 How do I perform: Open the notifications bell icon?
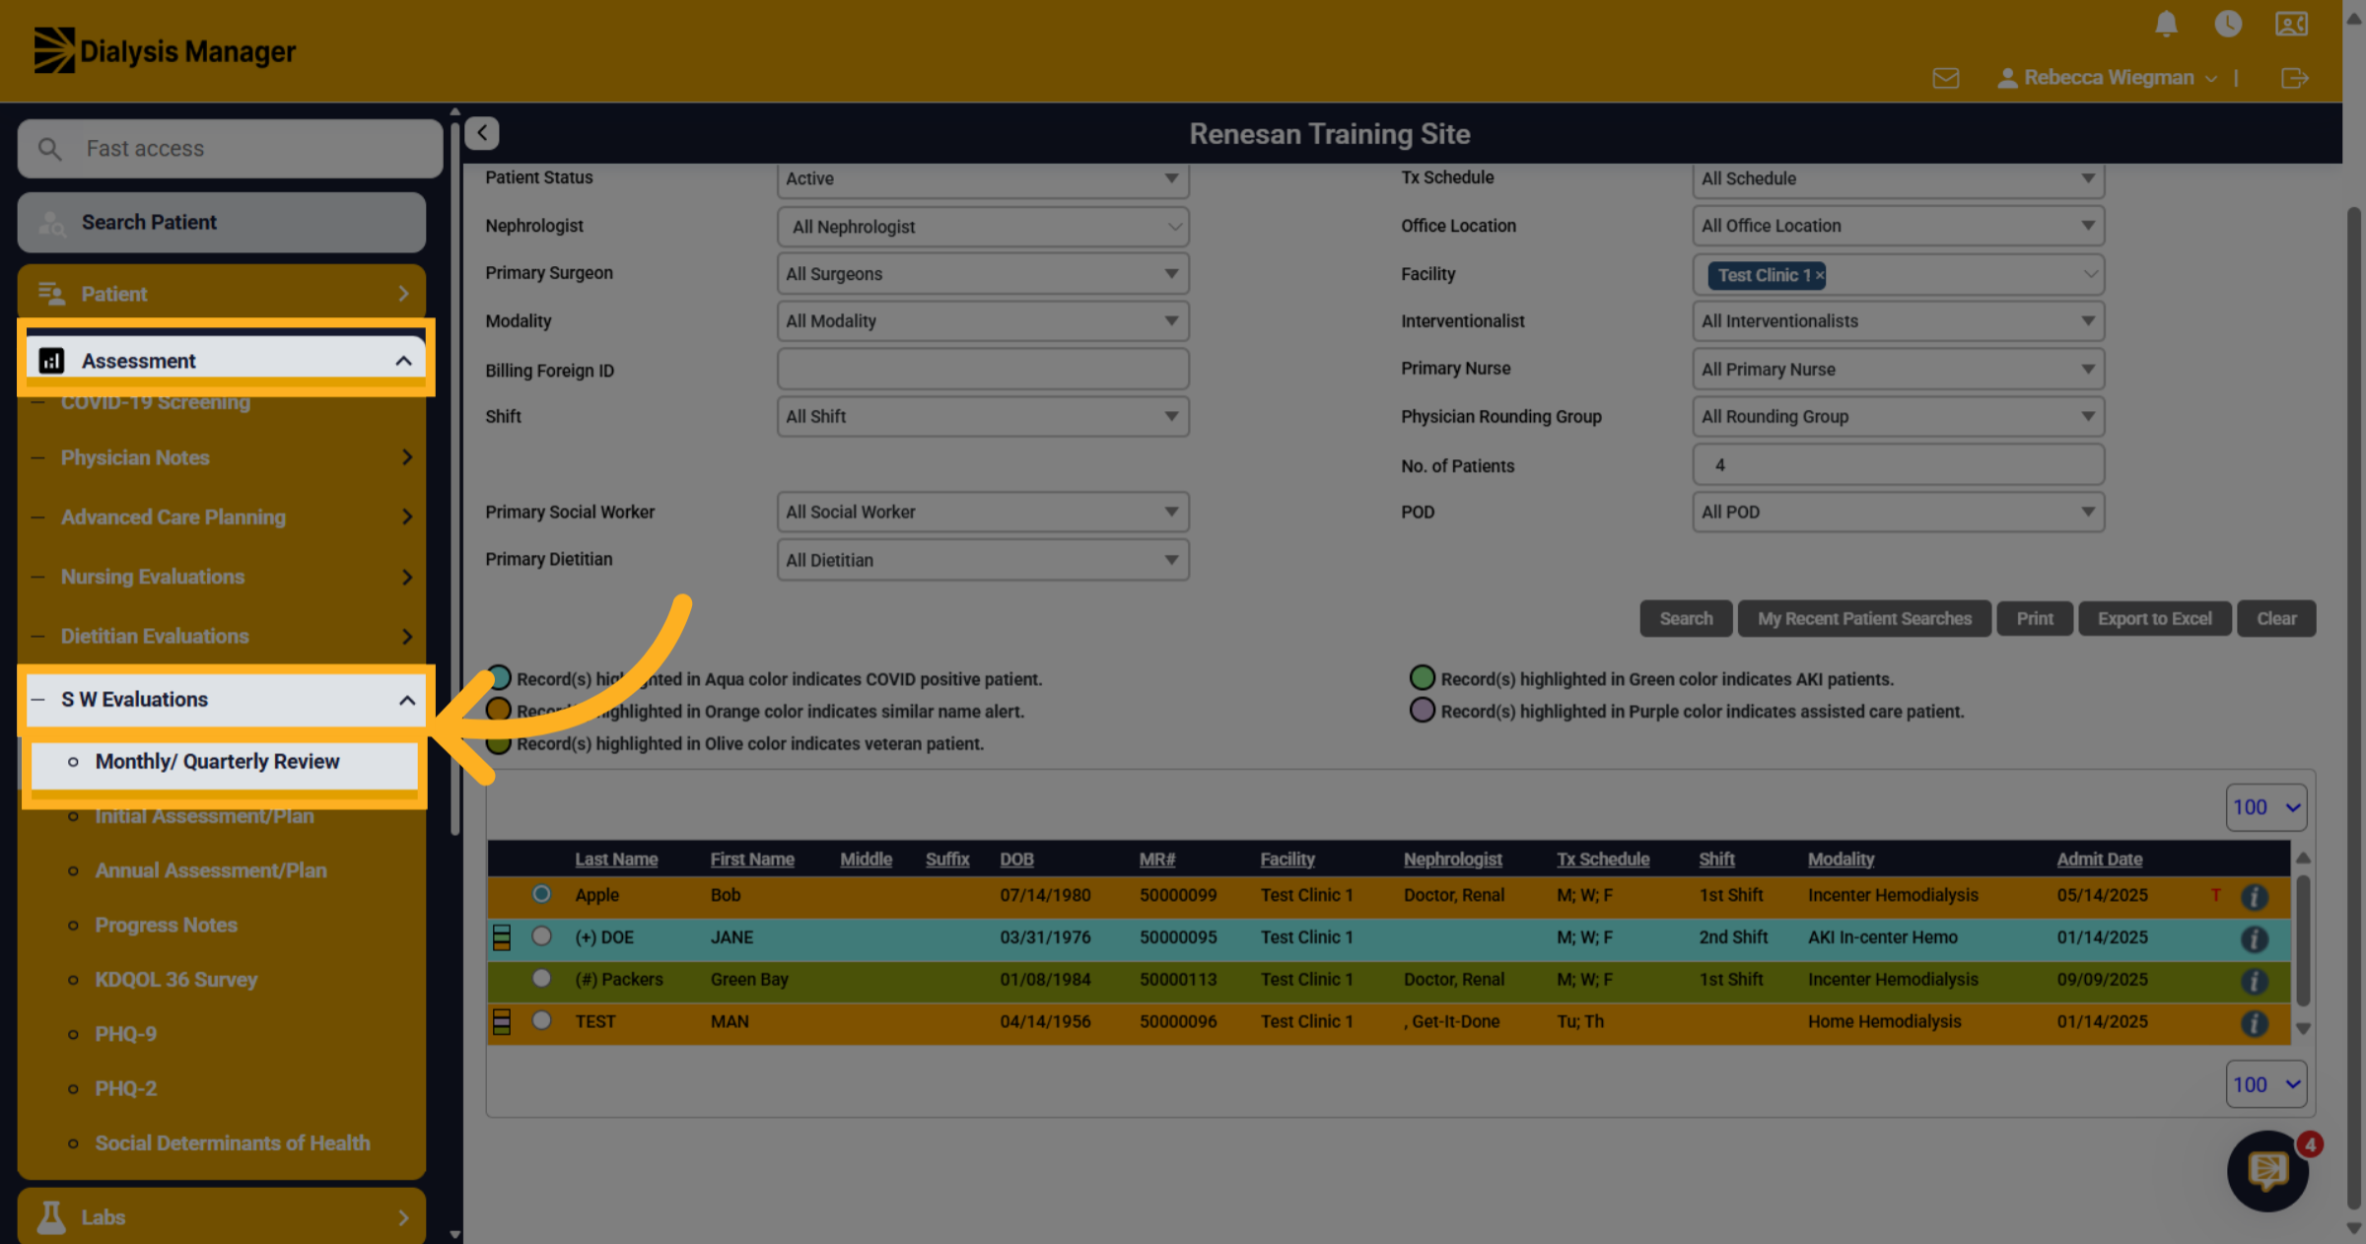[x=2166, y=24]
